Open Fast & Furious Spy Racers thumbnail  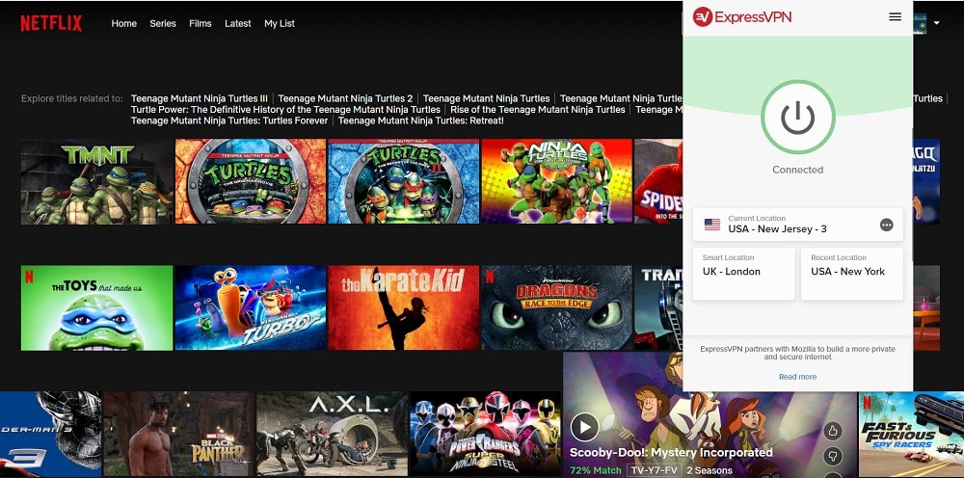[x=911, y=435]
